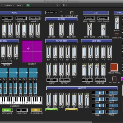The height and width of the screenshot is (123, 123).
Task: Adjust the FILTER ENV L 4 slider
Action: coord(74,69)
